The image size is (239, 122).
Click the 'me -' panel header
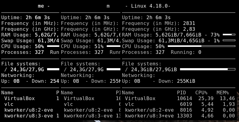click(44, 6)
